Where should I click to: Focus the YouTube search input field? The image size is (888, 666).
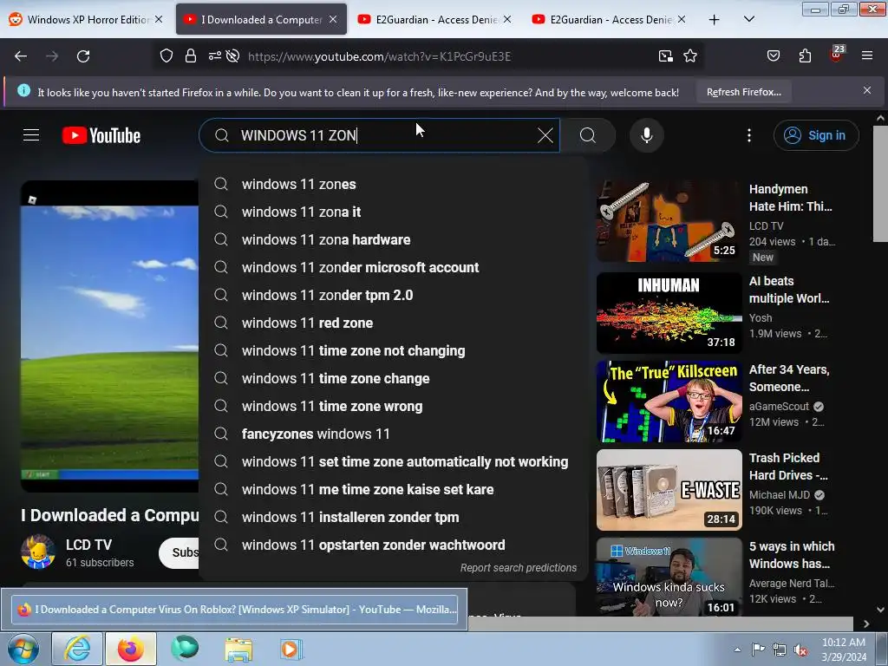pyautogui.click(x=380, y=135)
